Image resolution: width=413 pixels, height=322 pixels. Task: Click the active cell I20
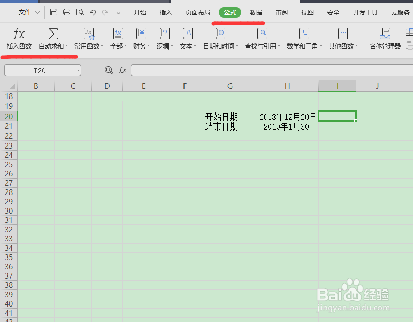click(x=337, y=116)
